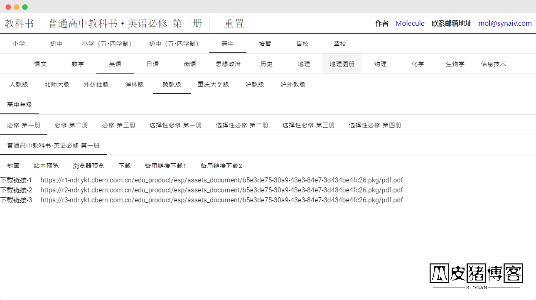Image resolution: width=536 pixels, height=300 pixels.
Task: Switch to 沪外教版 publisher tab
Action: 293,84
